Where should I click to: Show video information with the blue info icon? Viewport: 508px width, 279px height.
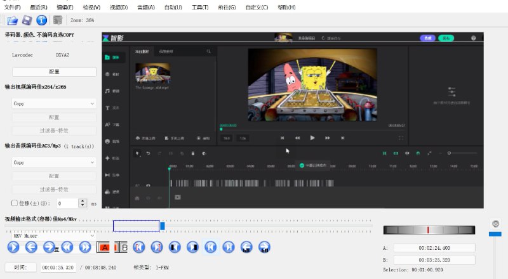pyautogui.click(x=41, y=20)
